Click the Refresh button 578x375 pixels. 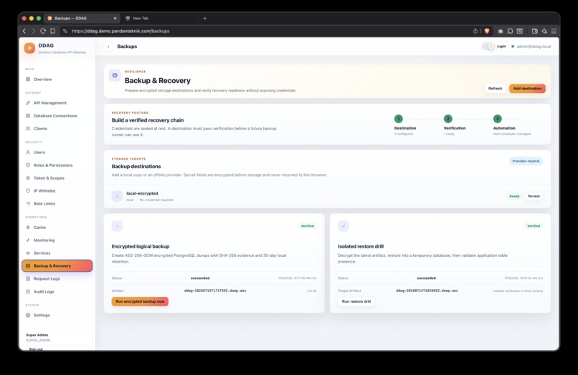pos(495,88)
